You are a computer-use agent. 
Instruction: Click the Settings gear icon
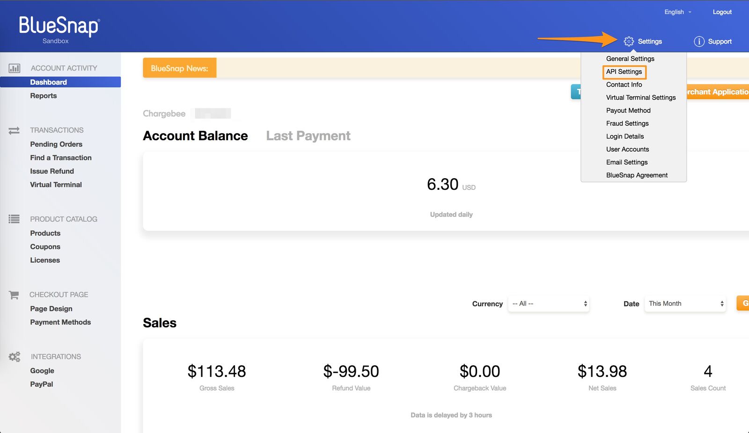click(629, 42)
